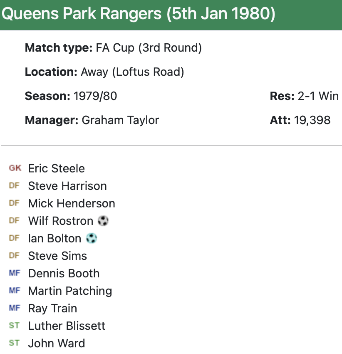Click the MF icon next to Dennis Booth

[14, 273]
